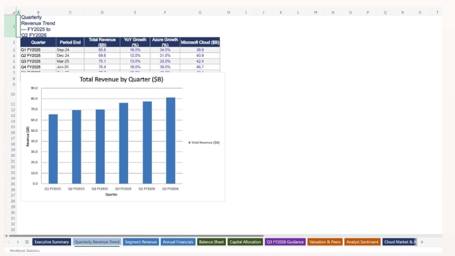
Task: Select column M header
Action: coord(315,13)
